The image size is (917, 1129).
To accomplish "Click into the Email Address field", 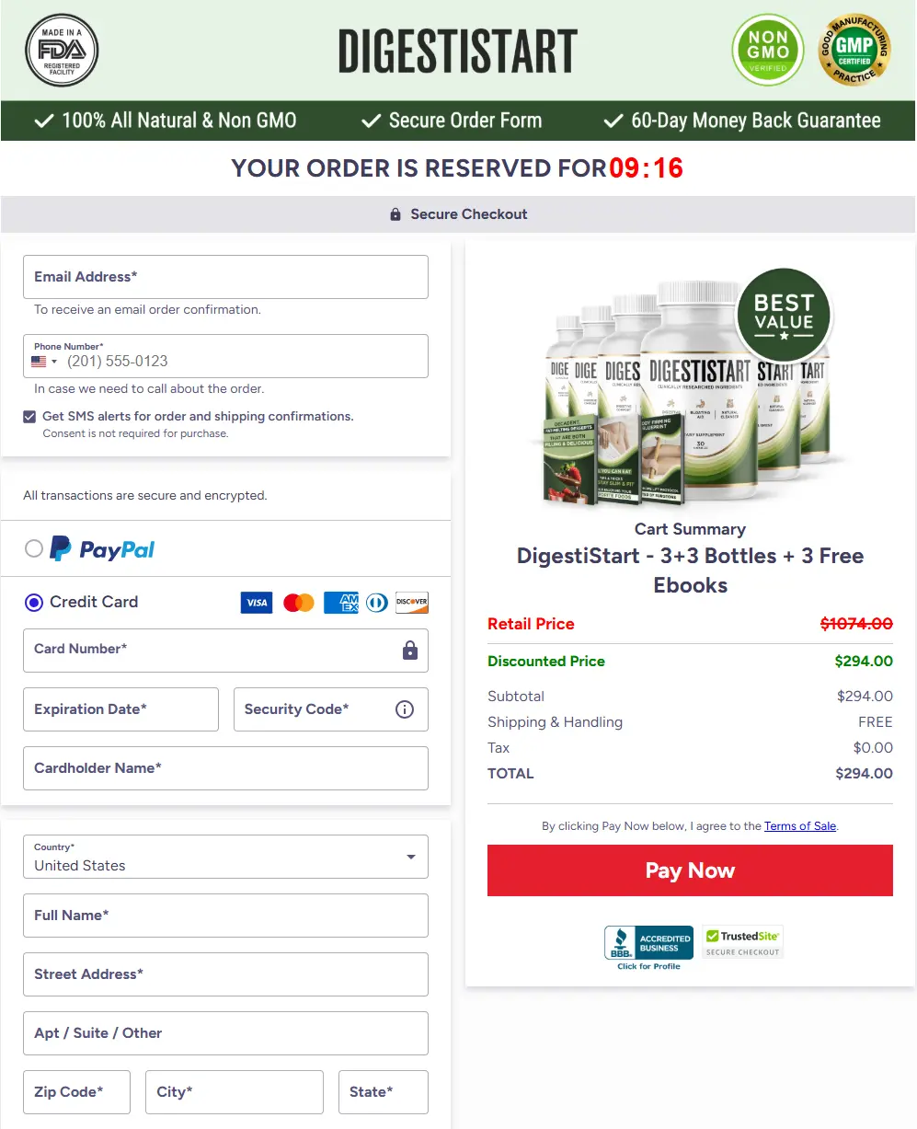I will pos(225,277).
